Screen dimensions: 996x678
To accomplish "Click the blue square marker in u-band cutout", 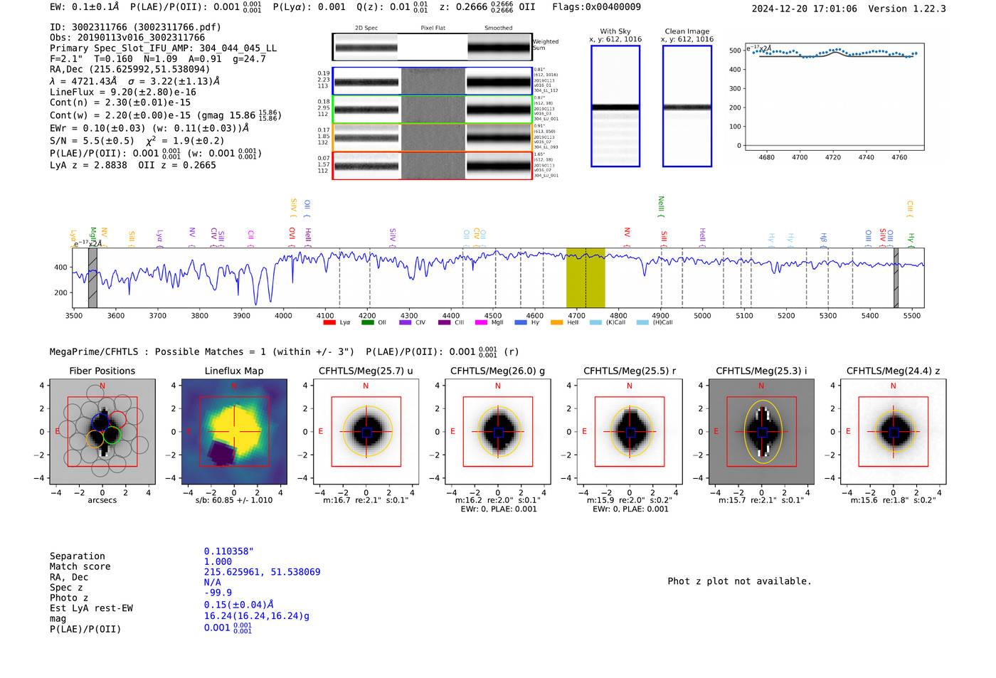I will pyautogui.click(x=366, y=433).
